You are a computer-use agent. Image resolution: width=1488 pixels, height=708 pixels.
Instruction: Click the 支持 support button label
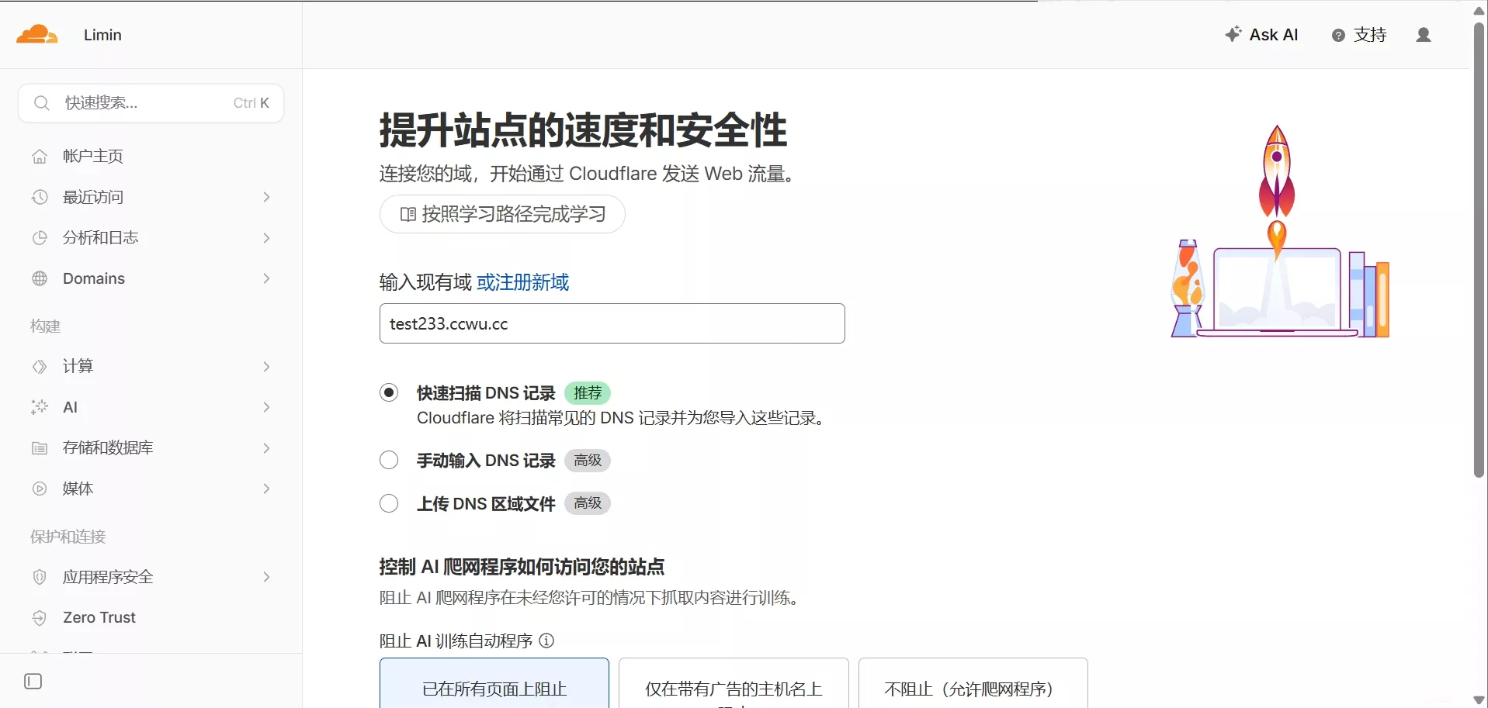coord(1370,35)
